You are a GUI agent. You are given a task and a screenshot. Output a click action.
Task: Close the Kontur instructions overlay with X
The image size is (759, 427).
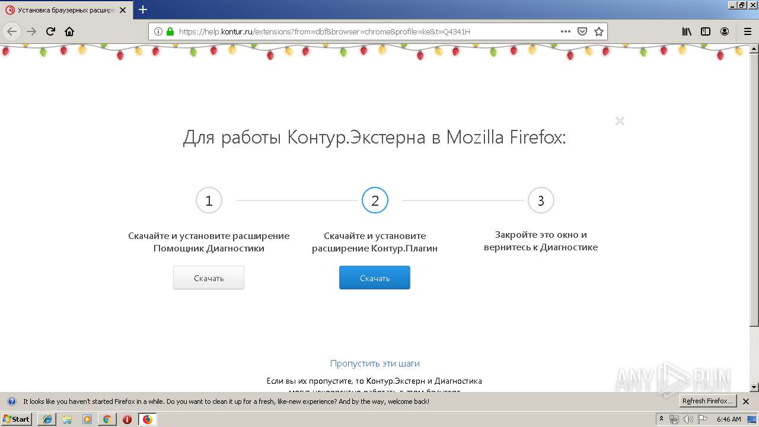[x=620, y=121]
